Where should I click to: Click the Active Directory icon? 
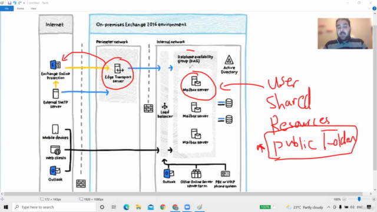229,60
